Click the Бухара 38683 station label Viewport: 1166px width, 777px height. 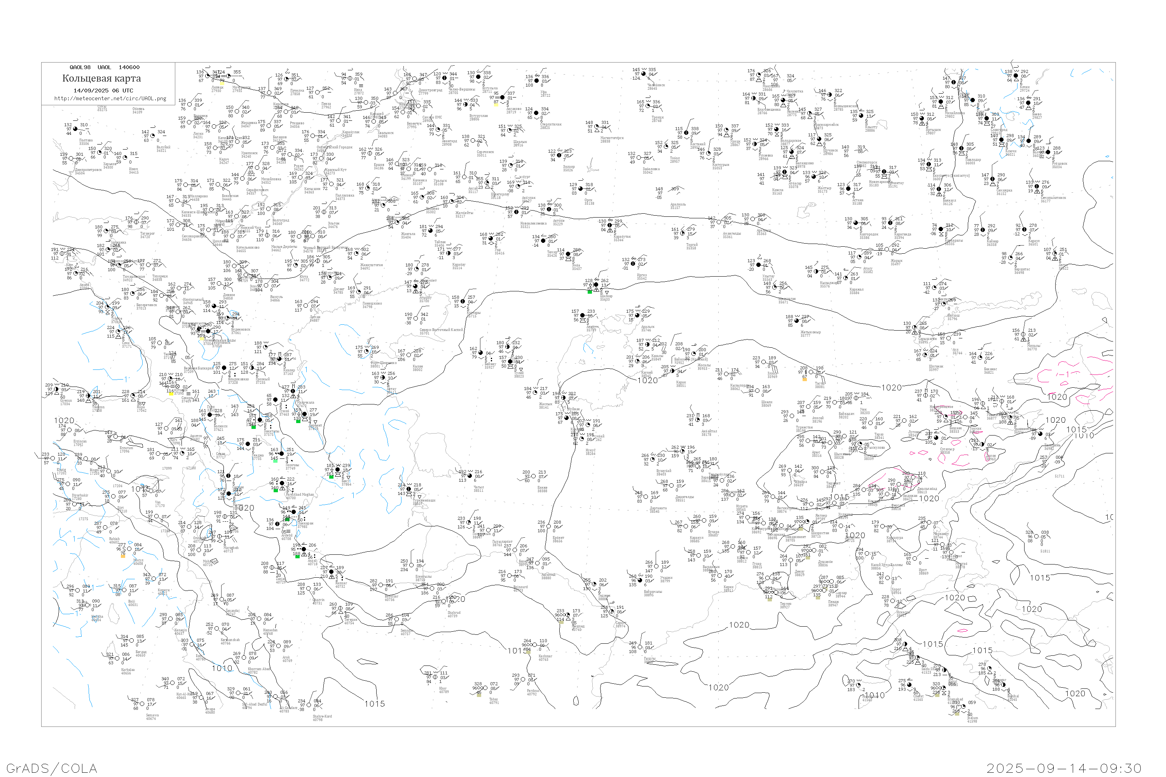pyautogui.click(x=713, y=534)
